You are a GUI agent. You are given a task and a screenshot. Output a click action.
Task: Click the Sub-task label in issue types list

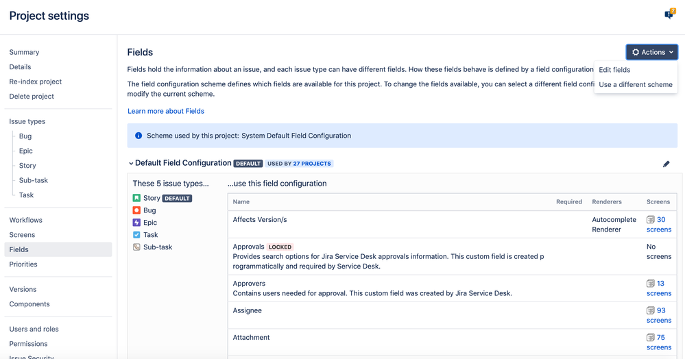coord(158,247)
